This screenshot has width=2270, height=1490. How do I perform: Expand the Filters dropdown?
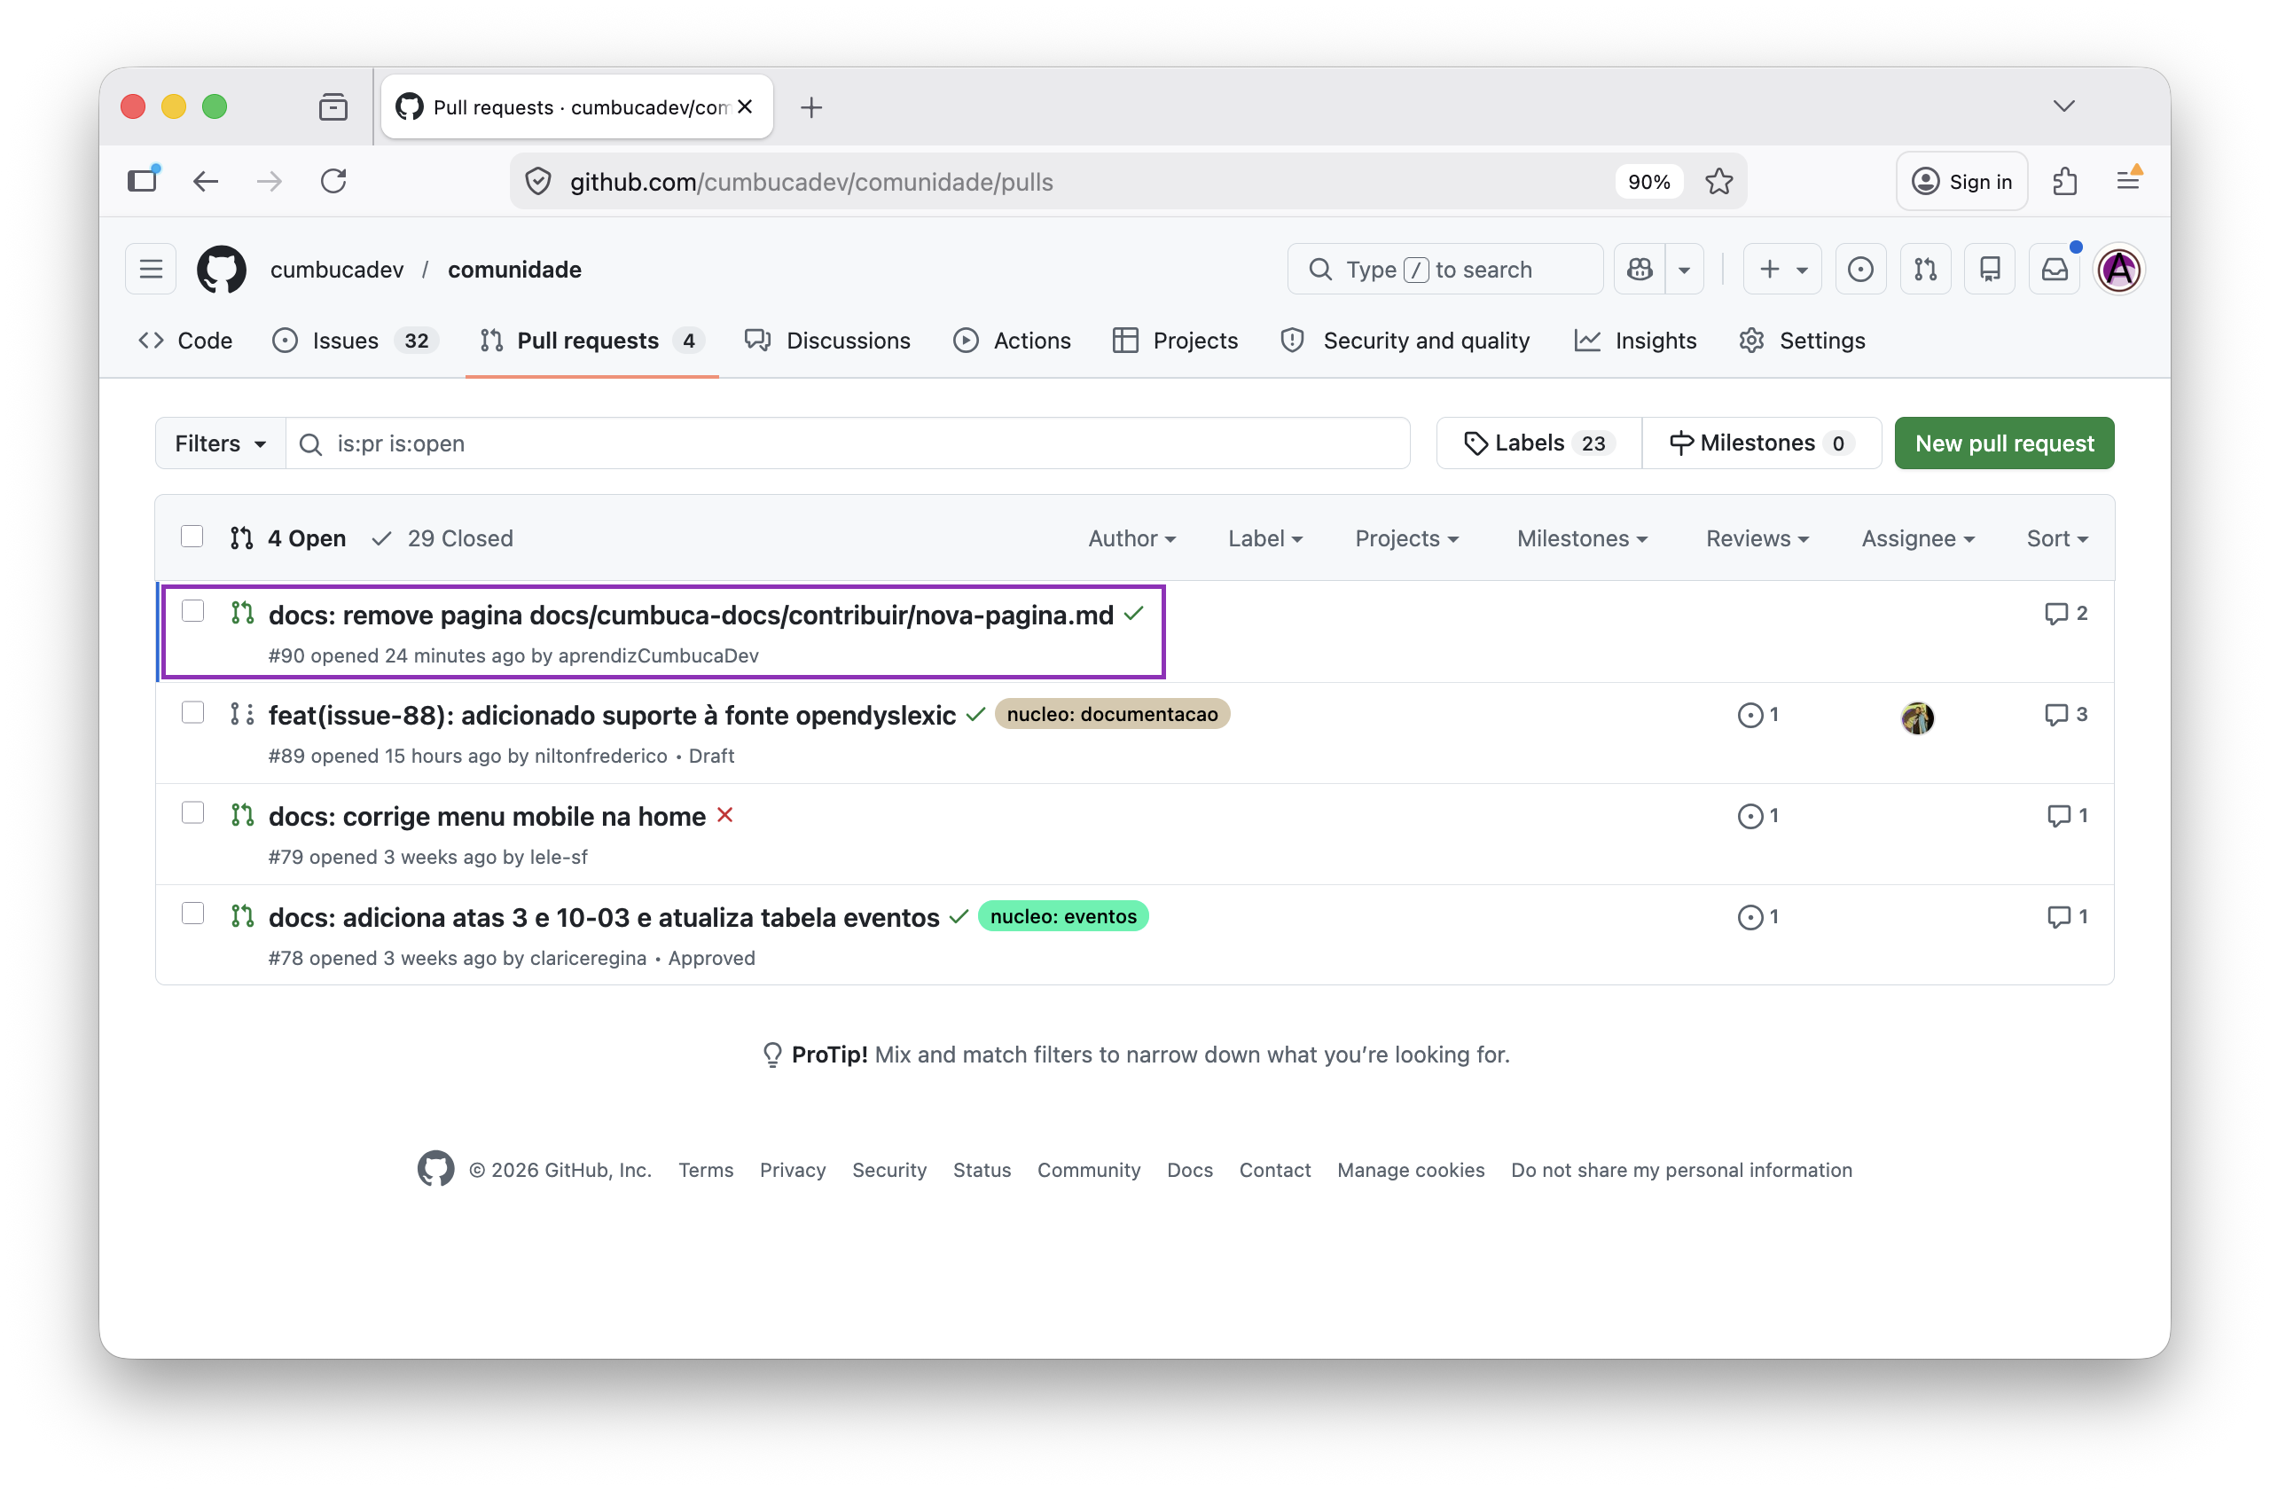tap(220, 443)
